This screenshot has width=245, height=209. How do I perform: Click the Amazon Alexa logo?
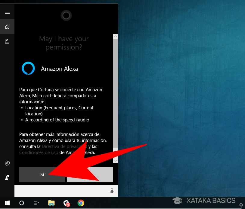[28, 68]
